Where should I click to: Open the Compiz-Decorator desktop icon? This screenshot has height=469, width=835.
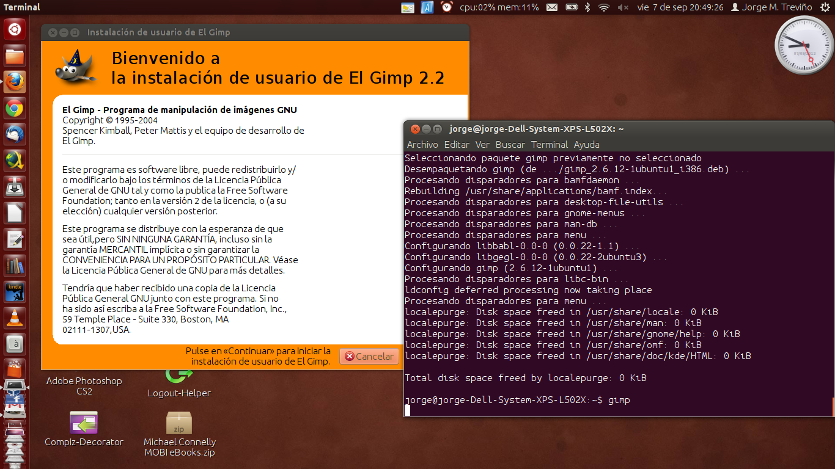click(84, 423)
